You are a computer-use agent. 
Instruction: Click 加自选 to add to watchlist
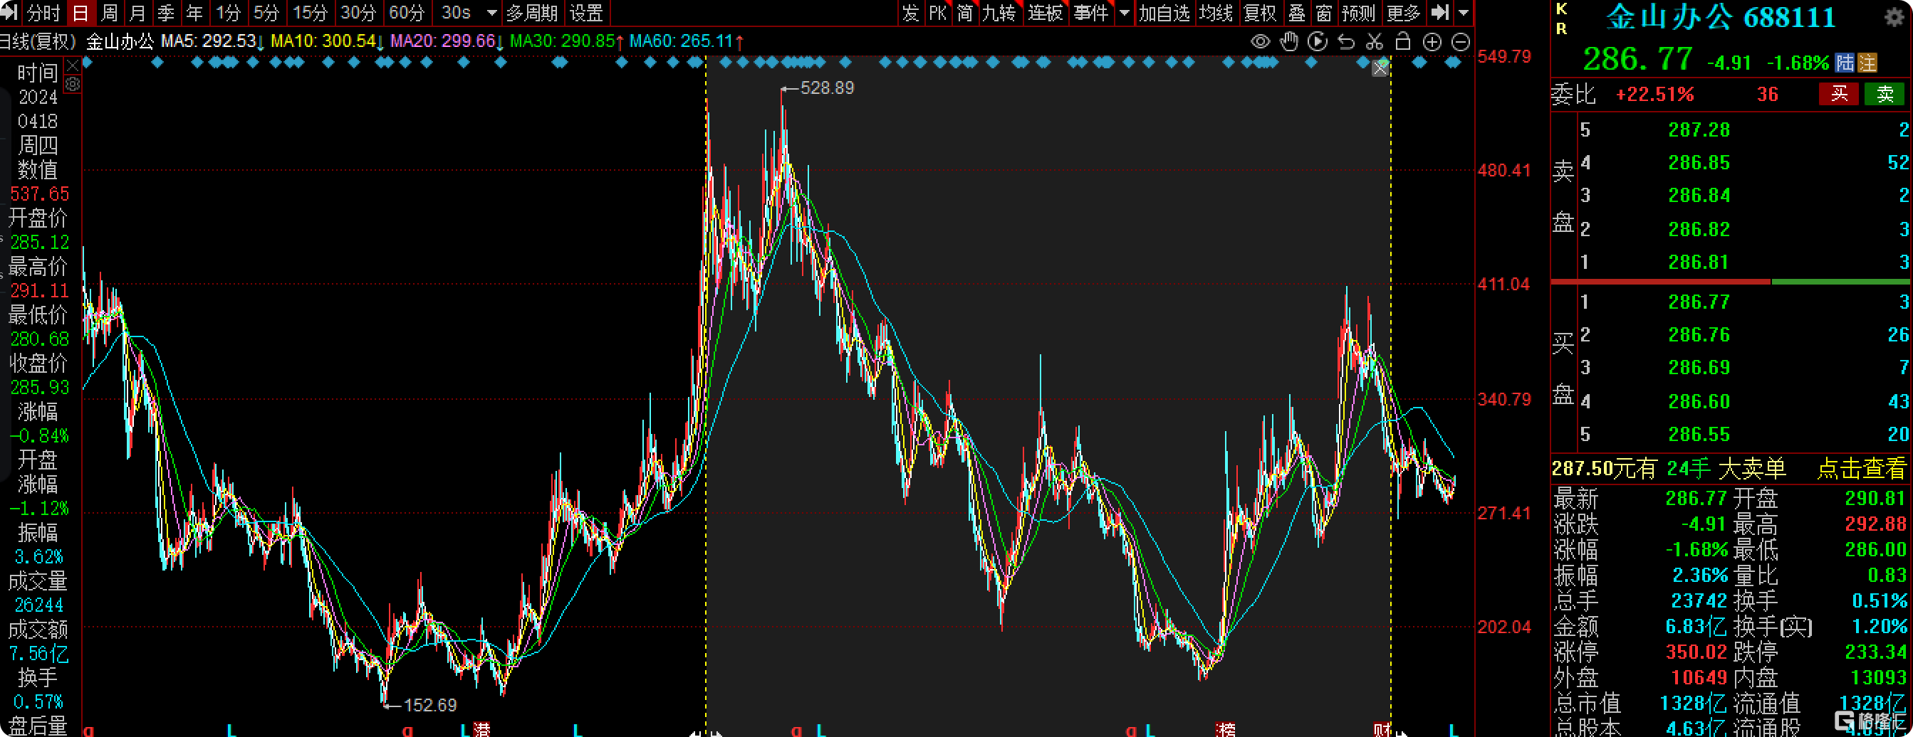(x=1164, y=13)
